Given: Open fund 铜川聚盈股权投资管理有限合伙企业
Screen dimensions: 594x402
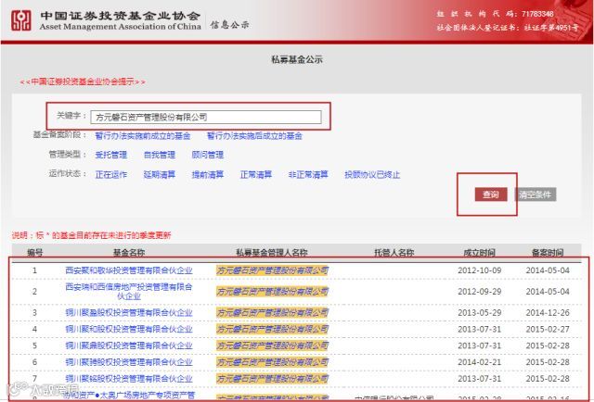Looking at the screenshot, I should coord(129,312).
